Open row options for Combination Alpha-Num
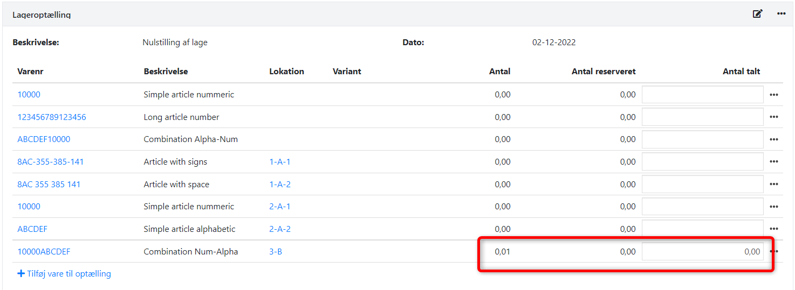Viewport: 795px width, 290px height. [774, 139]
